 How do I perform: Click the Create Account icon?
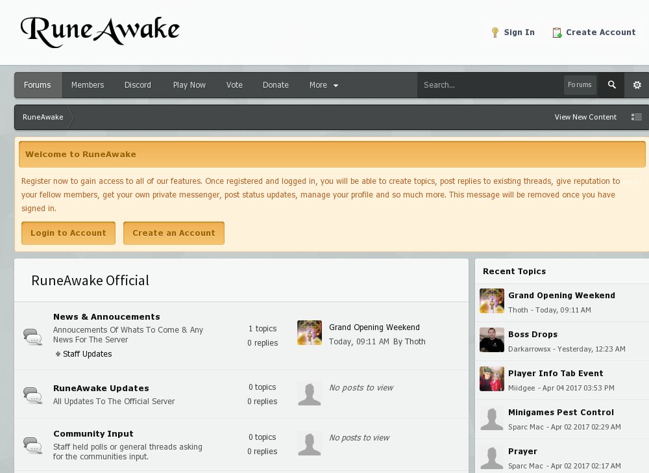tap(556, 32)
